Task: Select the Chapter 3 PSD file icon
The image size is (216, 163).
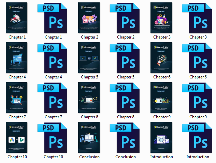Action: [197, 18]
